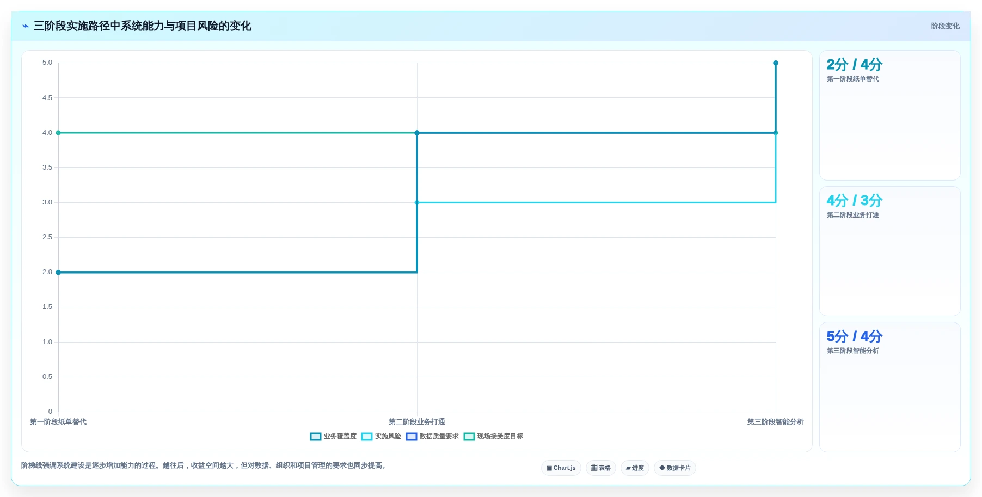The width and height of the screenshot is (982, 497).
Task: Click the y-axis label 5.0
Action: tap(47, 63)
